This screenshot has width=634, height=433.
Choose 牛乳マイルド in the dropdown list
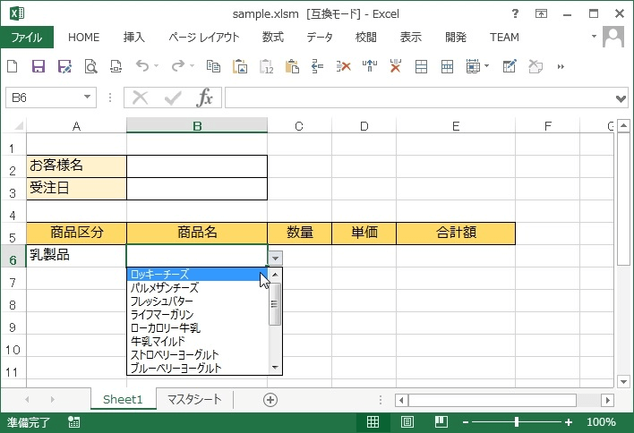[158, 342]
